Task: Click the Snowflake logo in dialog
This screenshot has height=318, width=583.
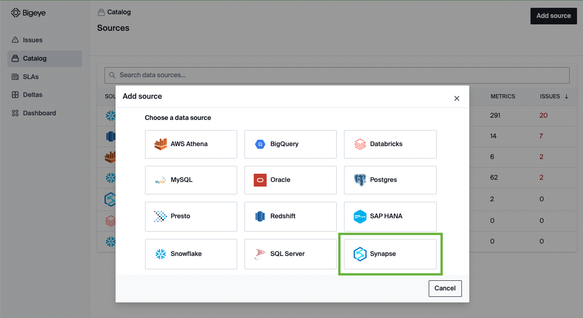Action: 160,254
